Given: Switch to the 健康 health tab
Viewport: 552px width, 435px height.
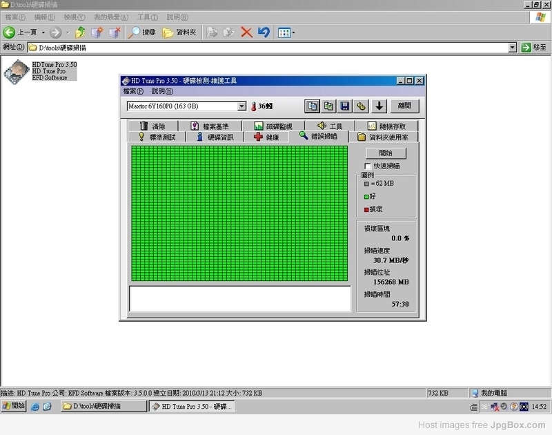Looking at the screenshot, I should [x=266, y=137].
